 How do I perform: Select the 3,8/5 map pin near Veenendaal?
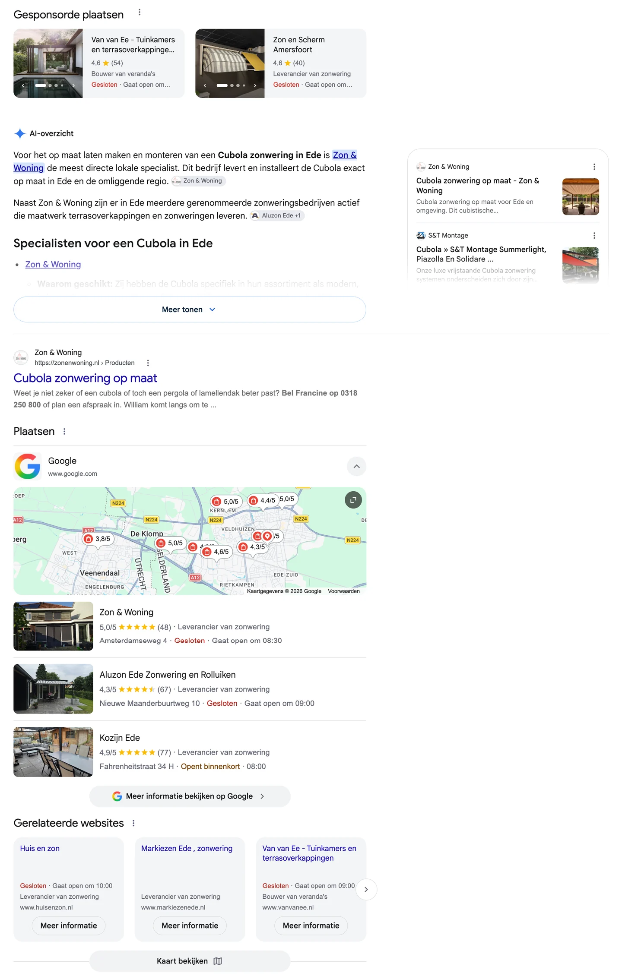coord(98,539)
